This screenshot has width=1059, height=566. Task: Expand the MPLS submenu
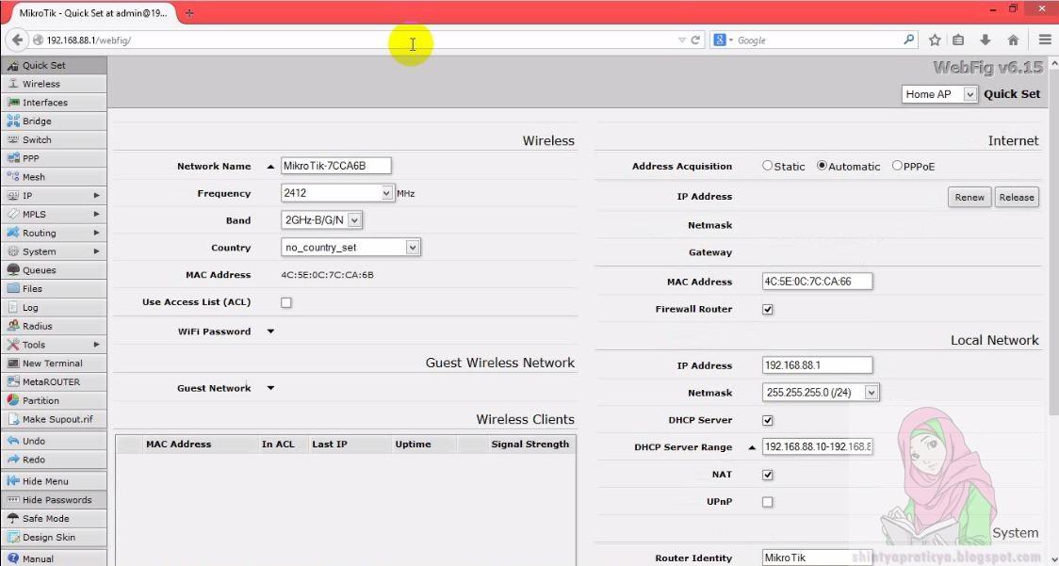pos(54,214)
